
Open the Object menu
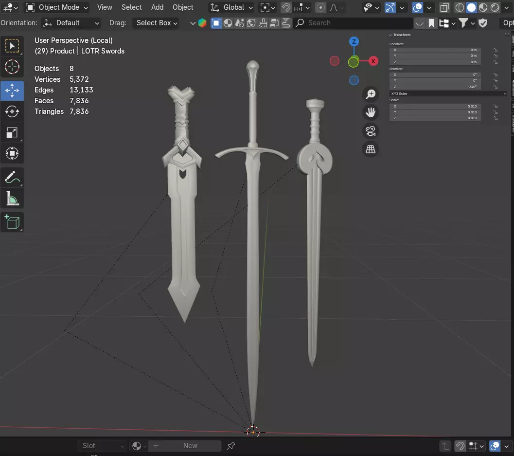[183, 7]
